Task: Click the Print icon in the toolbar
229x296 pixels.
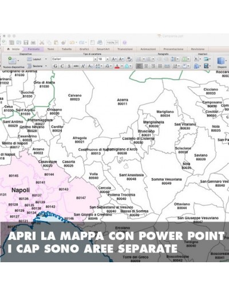Action: point(33,42)
